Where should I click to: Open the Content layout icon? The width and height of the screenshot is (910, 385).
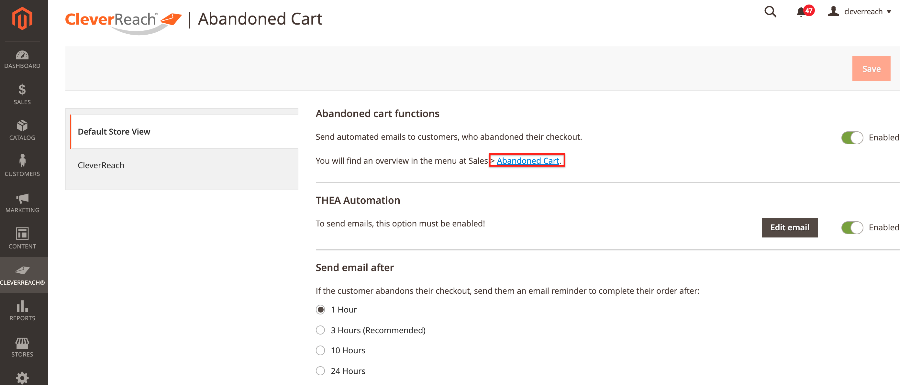(22, 238)
